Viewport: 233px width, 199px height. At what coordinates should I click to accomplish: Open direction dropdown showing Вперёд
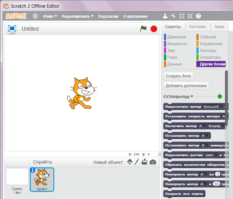pos(216,126)
